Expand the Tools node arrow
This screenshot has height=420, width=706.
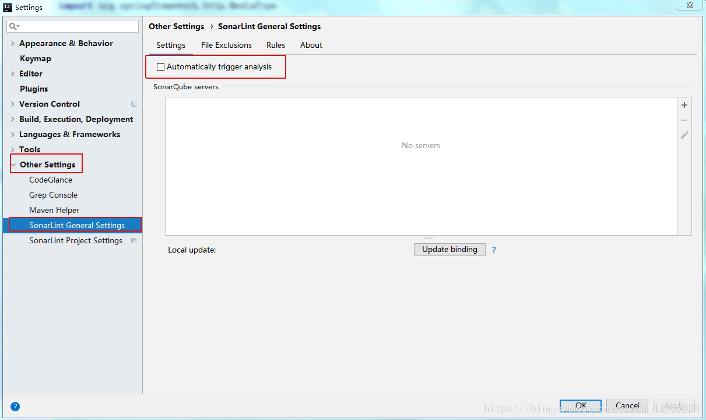[13, 150]
